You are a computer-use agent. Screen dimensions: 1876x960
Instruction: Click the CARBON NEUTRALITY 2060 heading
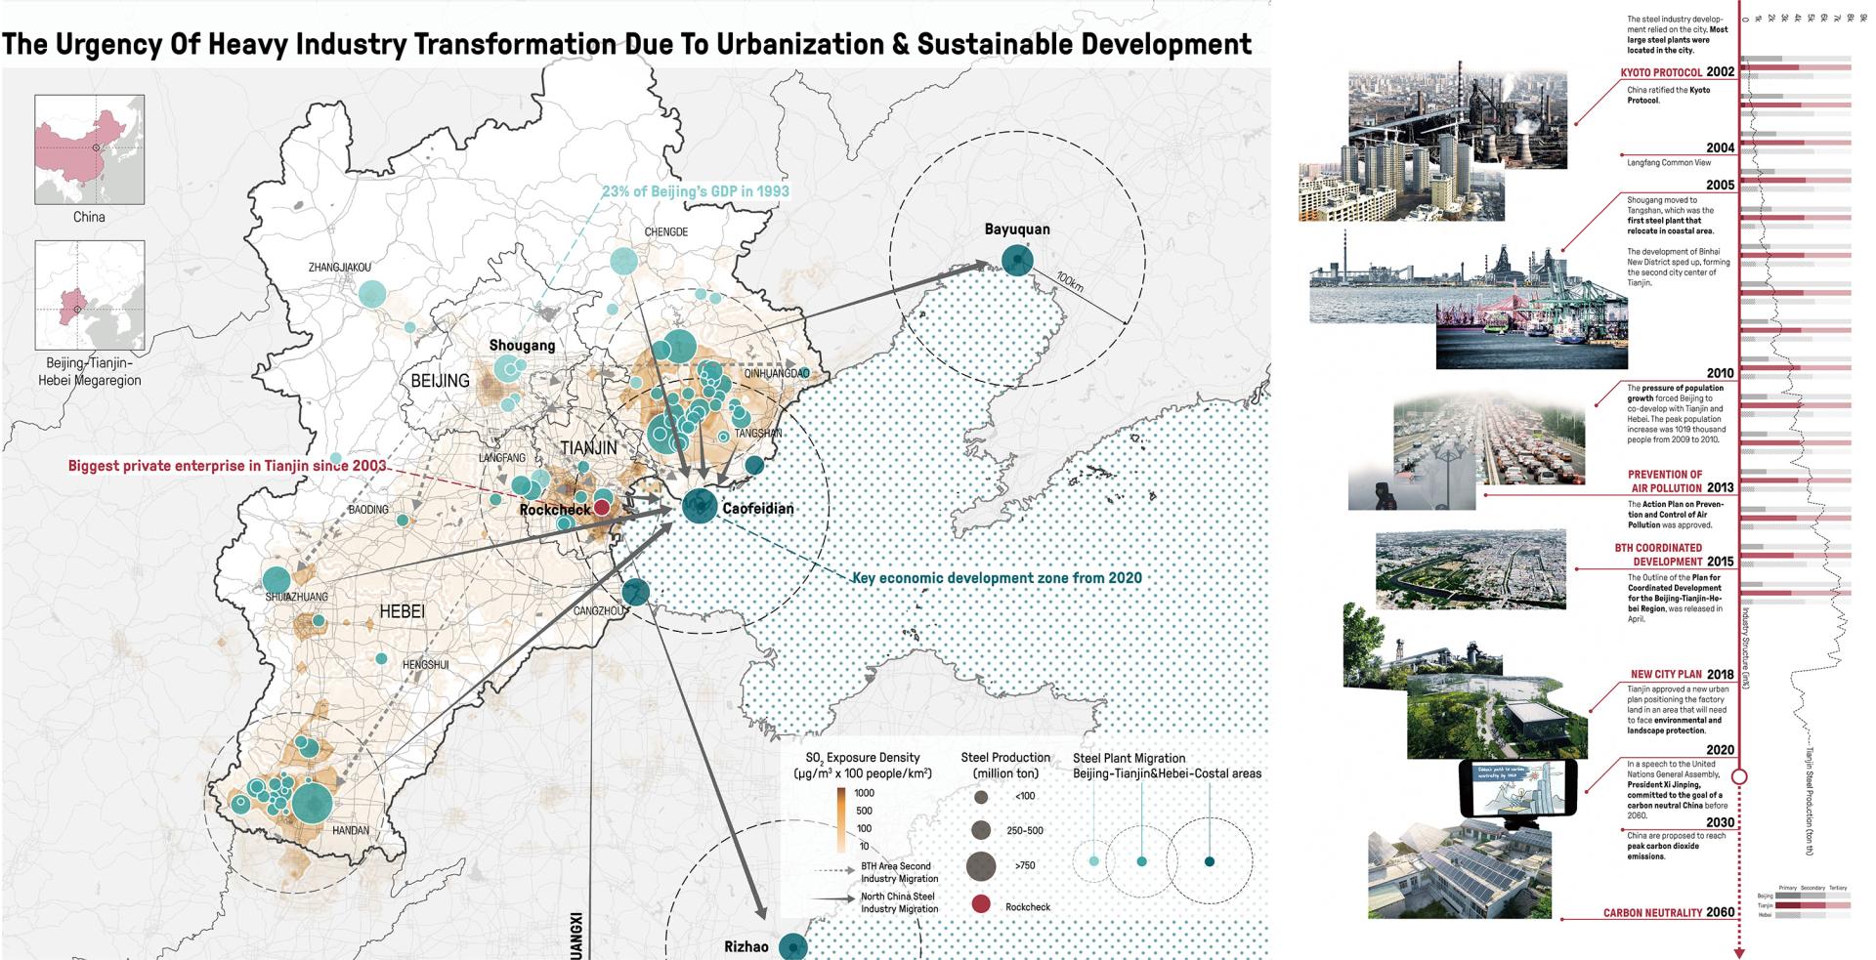(1669, 913)
